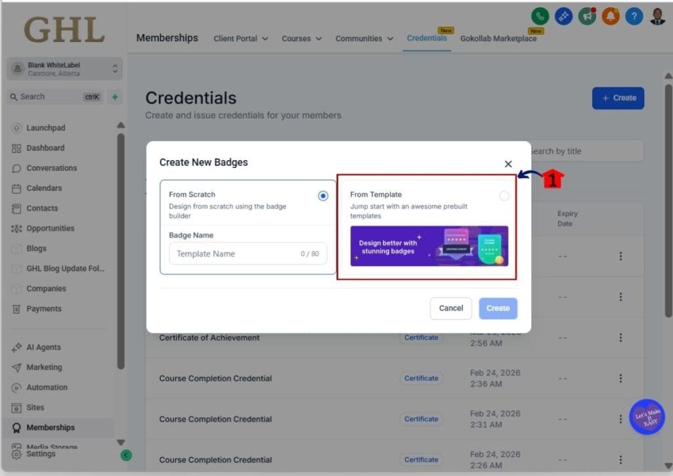Select the From Scratch radio button
The height and width of the screenshot is (476, 673).
[x=322, y=195]
